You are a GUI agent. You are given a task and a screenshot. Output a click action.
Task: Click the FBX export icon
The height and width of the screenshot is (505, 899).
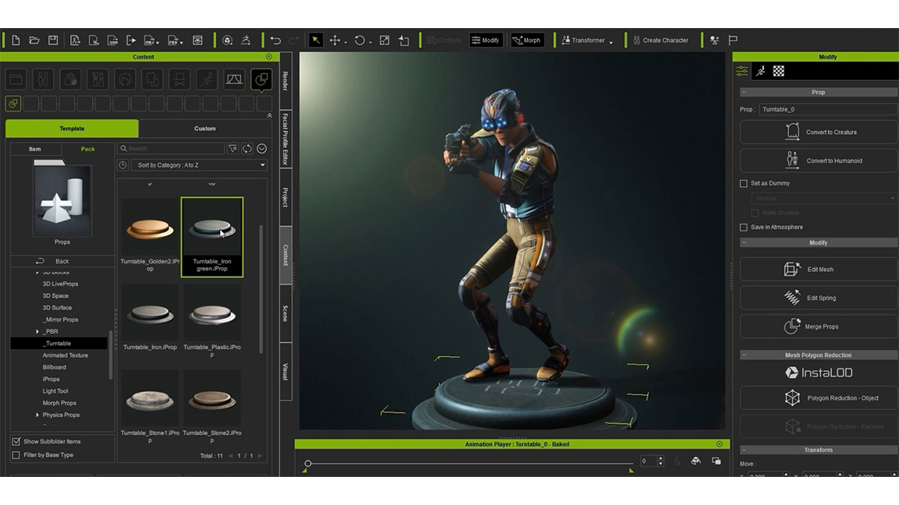pos(175,40)
